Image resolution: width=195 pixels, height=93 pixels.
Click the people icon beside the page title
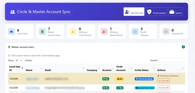[13, 12]
